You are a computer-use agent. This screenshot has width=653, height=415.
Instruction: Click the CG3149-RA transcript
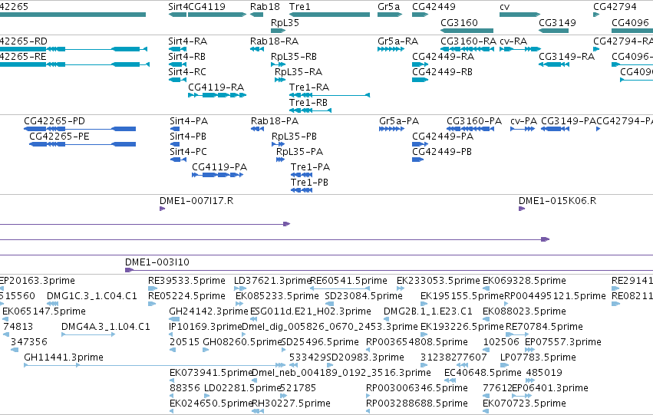point(554,64)
